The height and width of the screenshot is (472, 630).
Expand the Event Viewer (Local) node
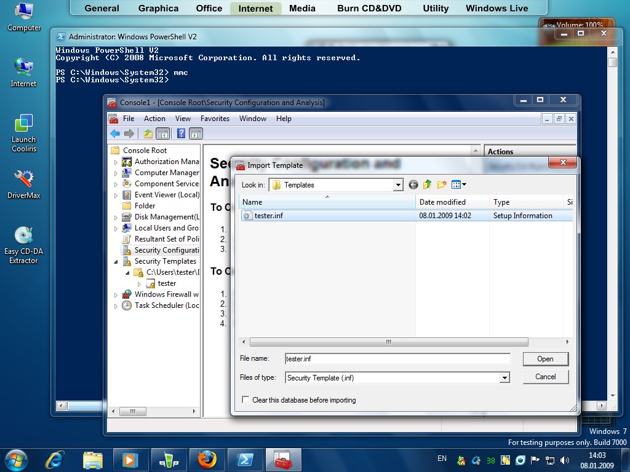(116, 195)
